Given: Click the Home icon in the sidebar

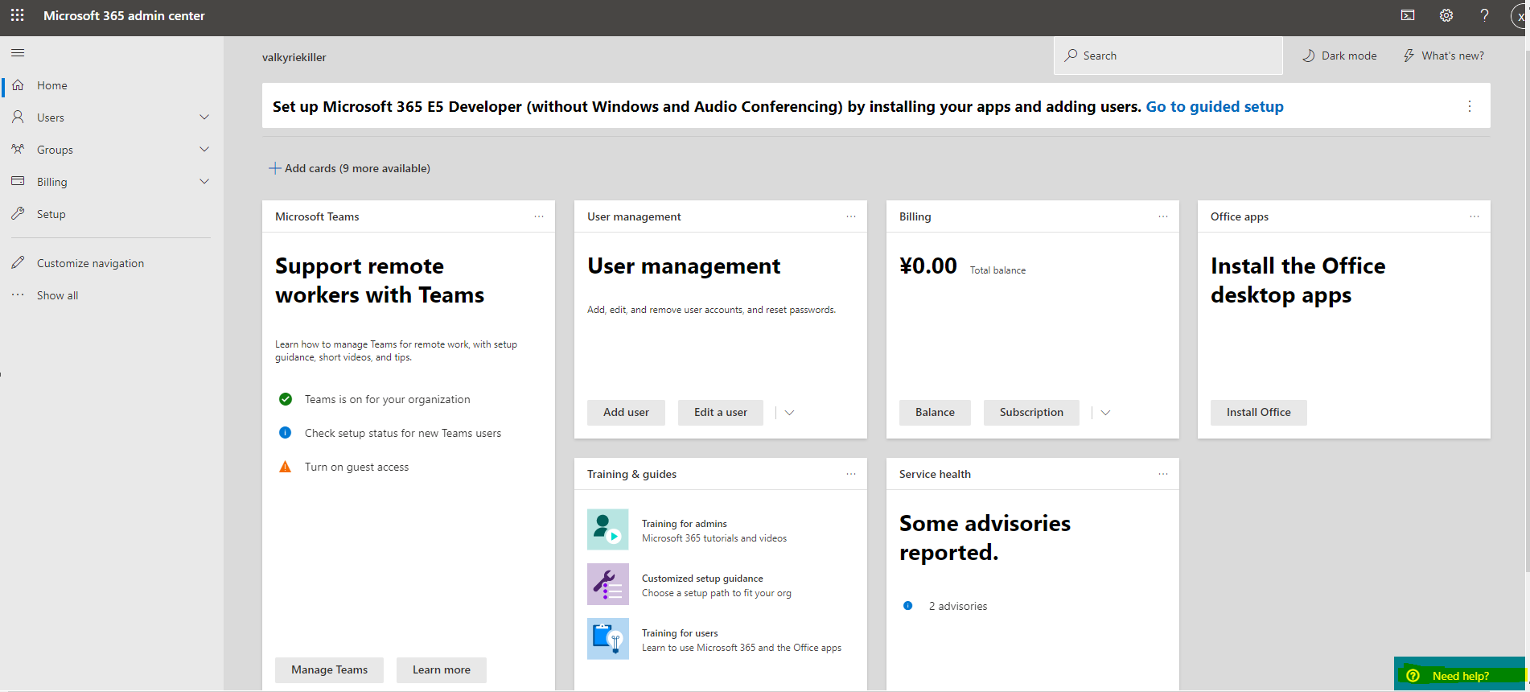Looking at the screenshot, I should (18, 85).
